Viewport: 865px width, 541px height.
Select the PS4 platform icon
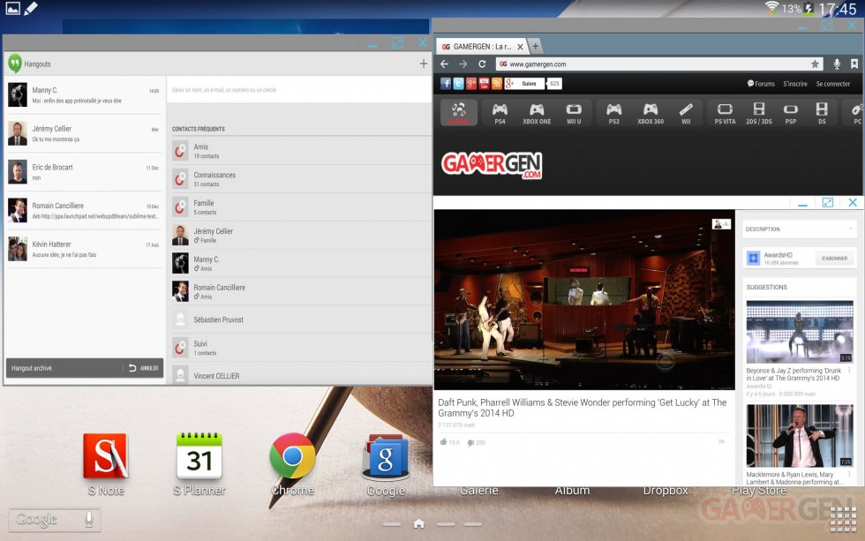pyautogui.click(x=500, y=113)
